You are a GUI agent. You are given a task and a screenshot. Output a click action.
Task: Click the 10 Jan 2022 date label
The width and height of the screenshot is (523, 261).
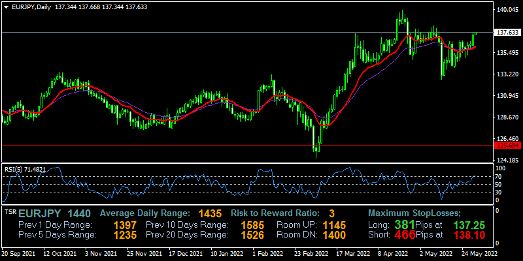pos(226,254)
